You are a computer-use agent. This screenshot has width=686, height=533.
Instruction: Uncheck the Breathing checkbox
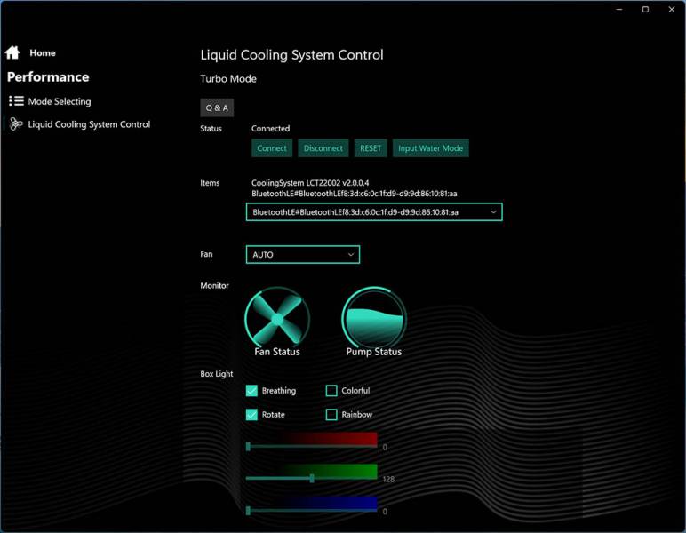[251, 391]
